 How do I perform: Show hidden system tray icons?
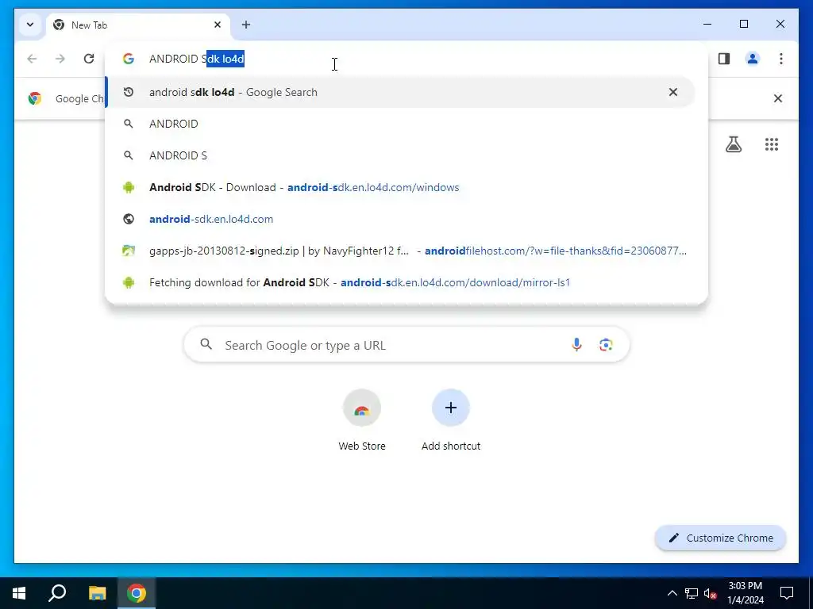click(672, 593)
